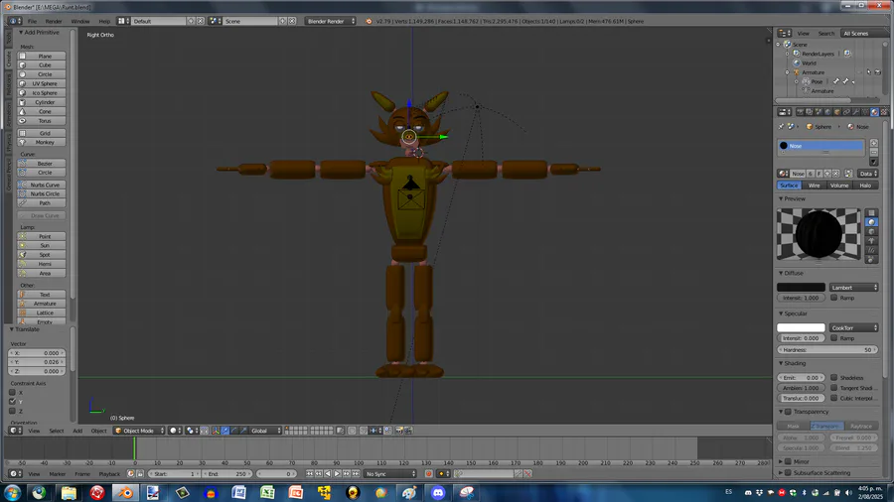
Task: Add a Monkey mesh primitive
Action: (x=42, y=142)
